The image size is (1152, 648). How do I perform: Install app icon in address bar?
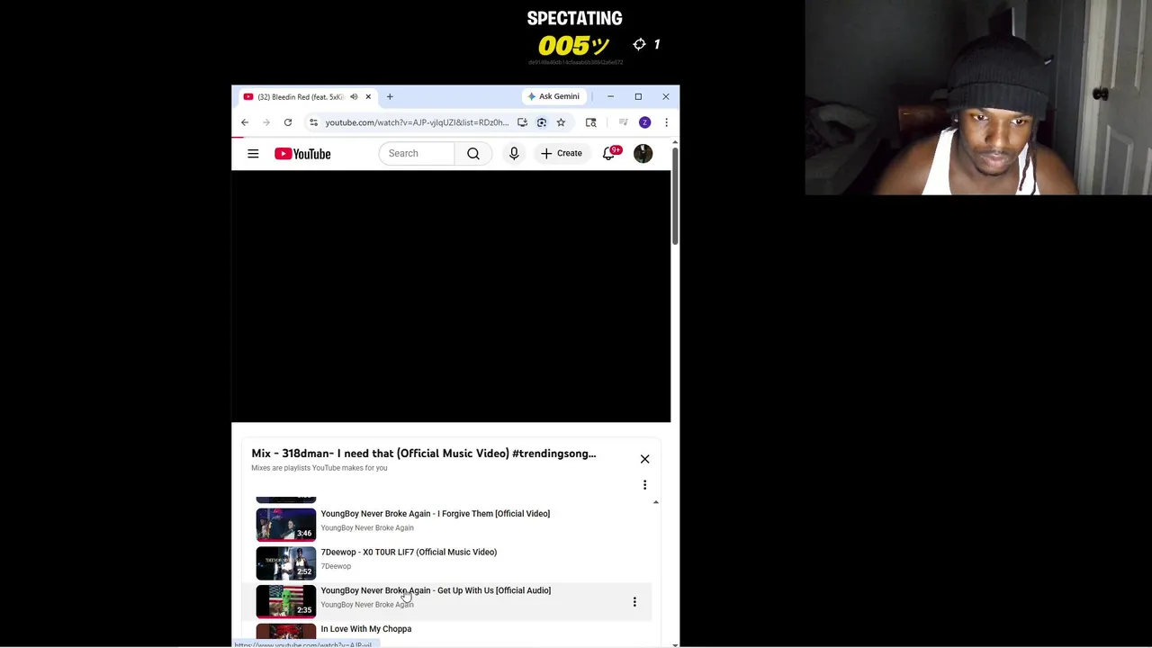[x=522, y=122]
